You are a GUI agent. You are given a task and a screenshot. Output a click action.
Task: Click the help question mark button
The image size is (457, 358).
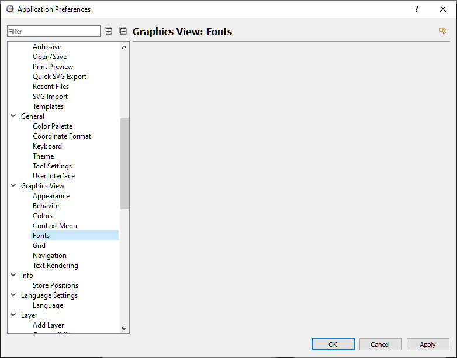click(417, 9)
